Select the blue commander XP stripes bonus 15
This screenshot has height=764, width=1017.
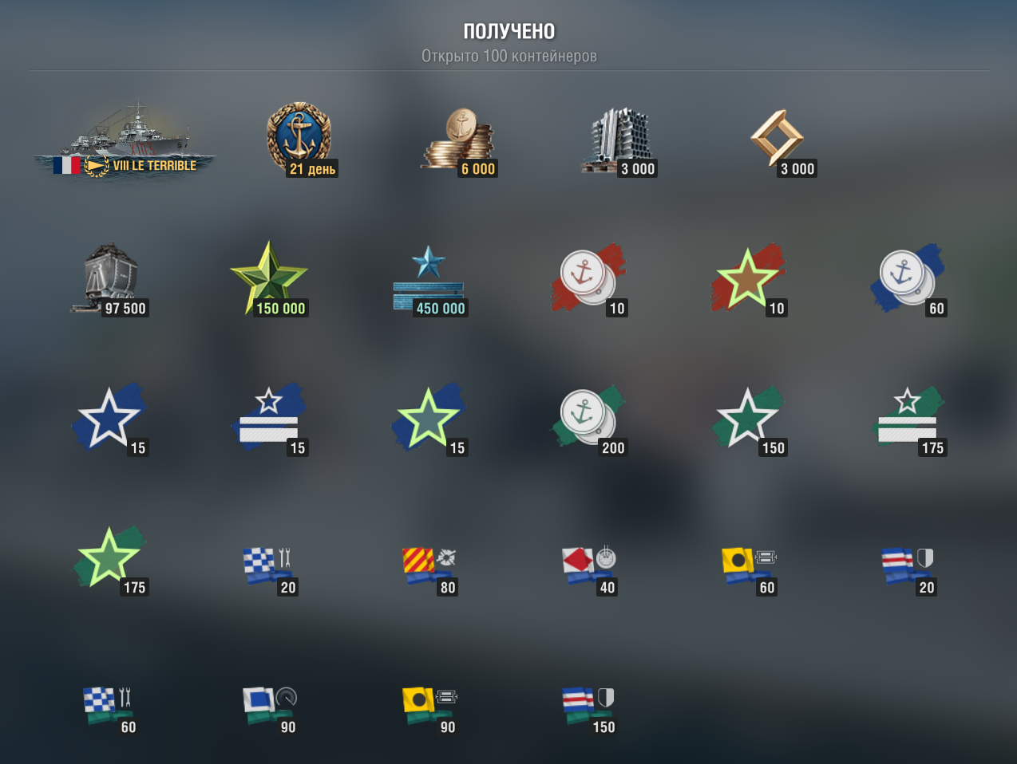[270, 419]
